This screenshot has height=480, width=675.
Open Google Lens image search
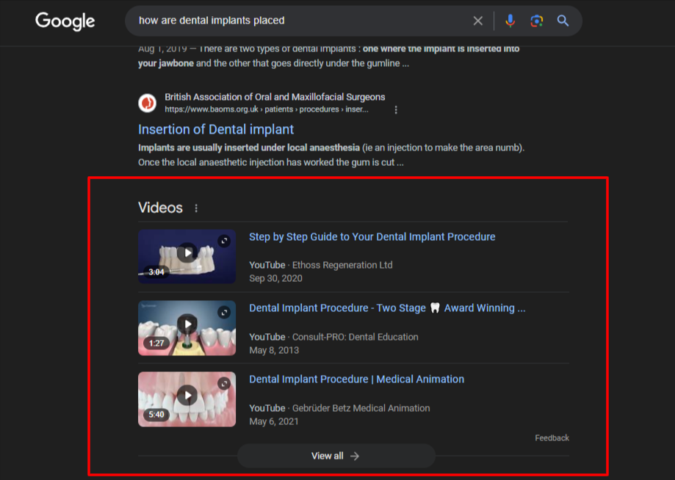pyautogui.click(x=536, y=21)
